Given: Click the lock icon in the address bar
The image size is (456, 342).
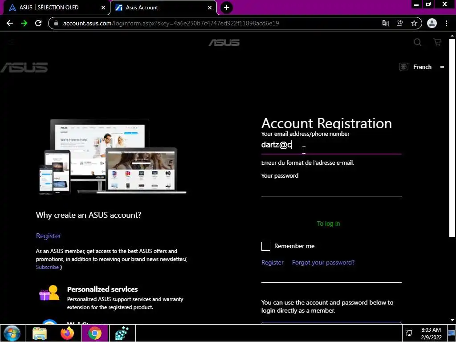Looking at the screenshot, I should pos(57,23).
